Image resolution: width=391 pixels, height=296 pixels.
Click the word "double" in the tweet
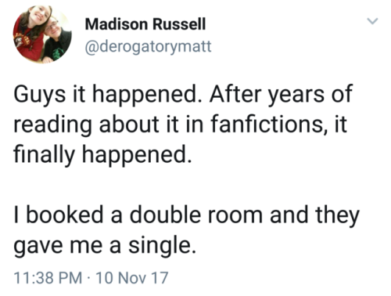click(165, 215)
